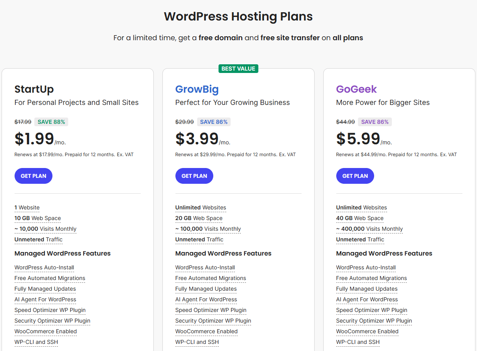
Task: Click 'Unmetered Traffic' under StartUp
Action: (x=38, y=239)
